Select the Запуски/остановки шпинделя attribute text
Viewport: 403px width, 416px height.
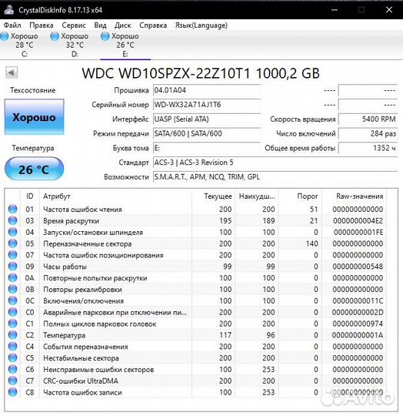tap(93, 233)
